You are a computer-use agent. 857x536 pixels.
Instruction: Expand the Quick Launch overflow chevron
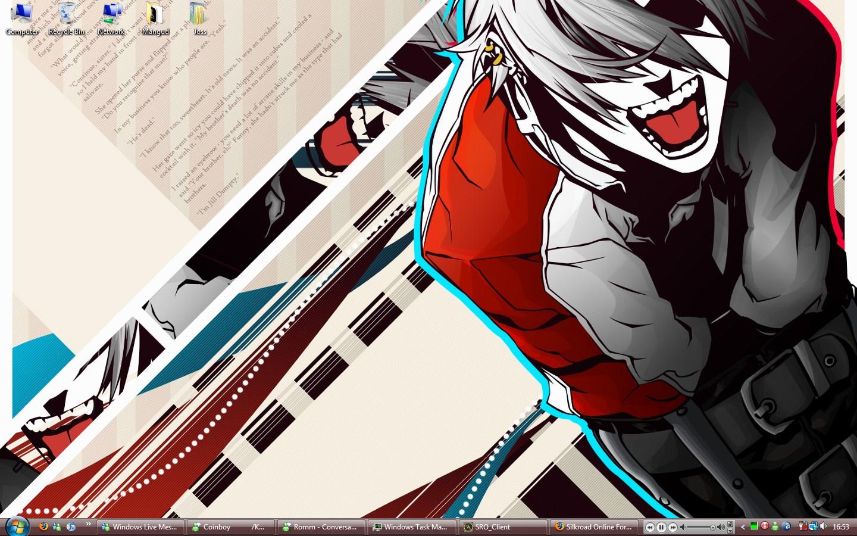click(88, 524)
